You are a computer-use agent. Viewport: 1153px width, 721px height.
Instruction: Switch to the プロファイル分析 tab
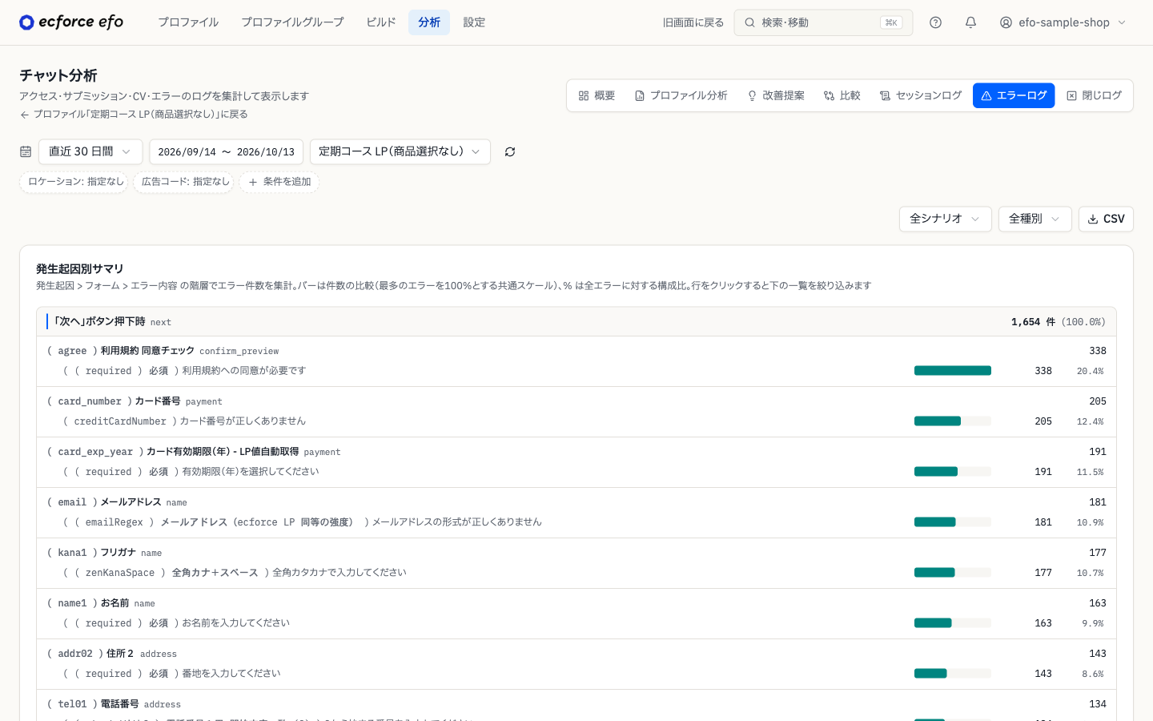(x=681, y=95)
